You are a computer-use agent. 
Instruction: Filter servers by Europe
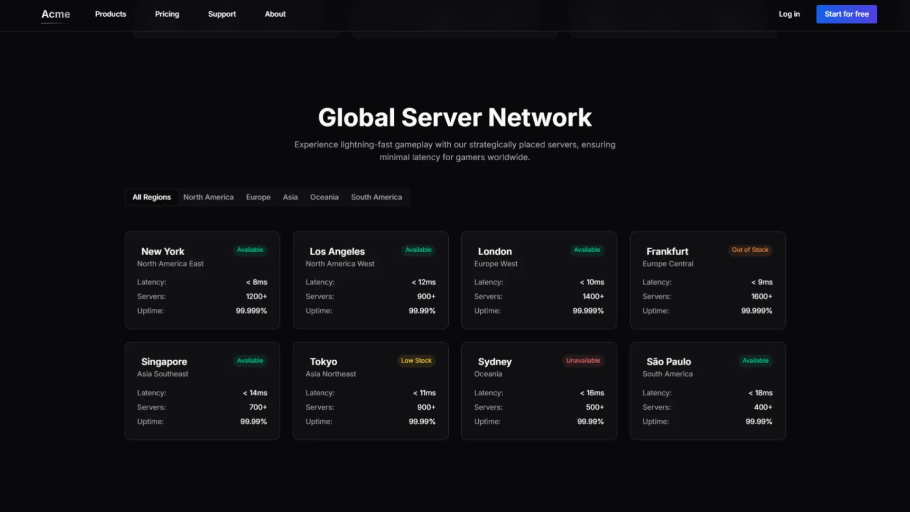coord(258,197)
